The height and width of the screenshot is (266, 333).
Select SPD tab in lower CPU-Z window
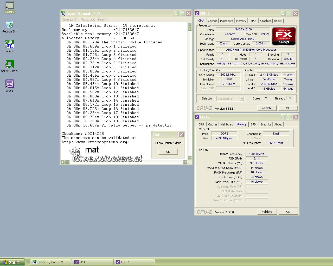click(253, 124)
